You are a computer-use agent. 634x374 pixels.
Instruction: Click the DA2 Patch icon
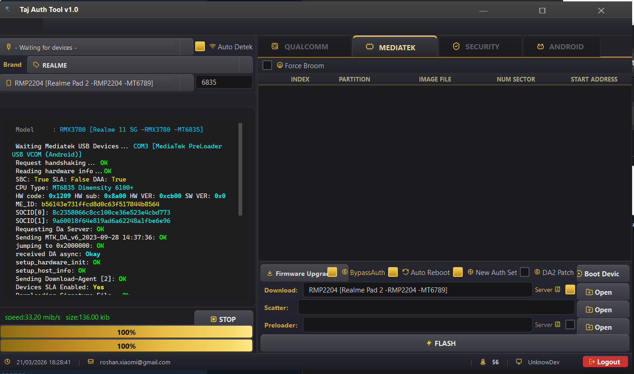pyautogui.click(x=537, y=272)
